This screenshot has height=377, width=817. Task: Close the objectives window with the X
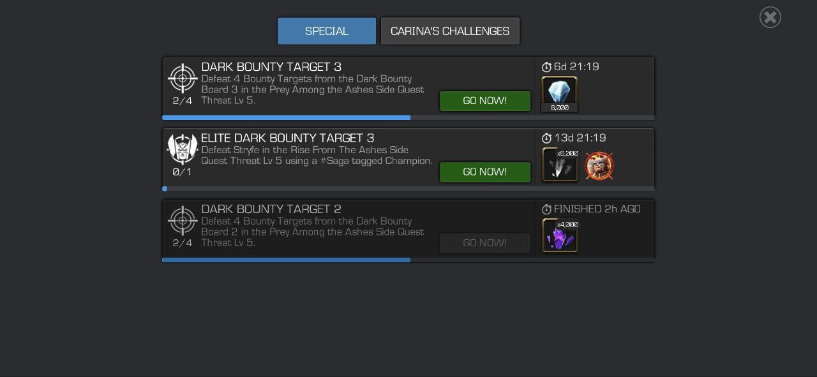[770, 17]
